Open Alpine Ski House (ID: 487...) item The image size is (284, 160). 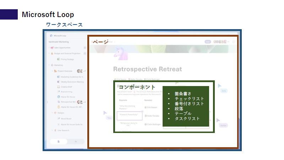[72, 107]
